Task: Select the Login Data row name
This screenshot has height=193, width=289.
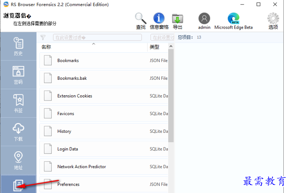Action: pos(67,149)
